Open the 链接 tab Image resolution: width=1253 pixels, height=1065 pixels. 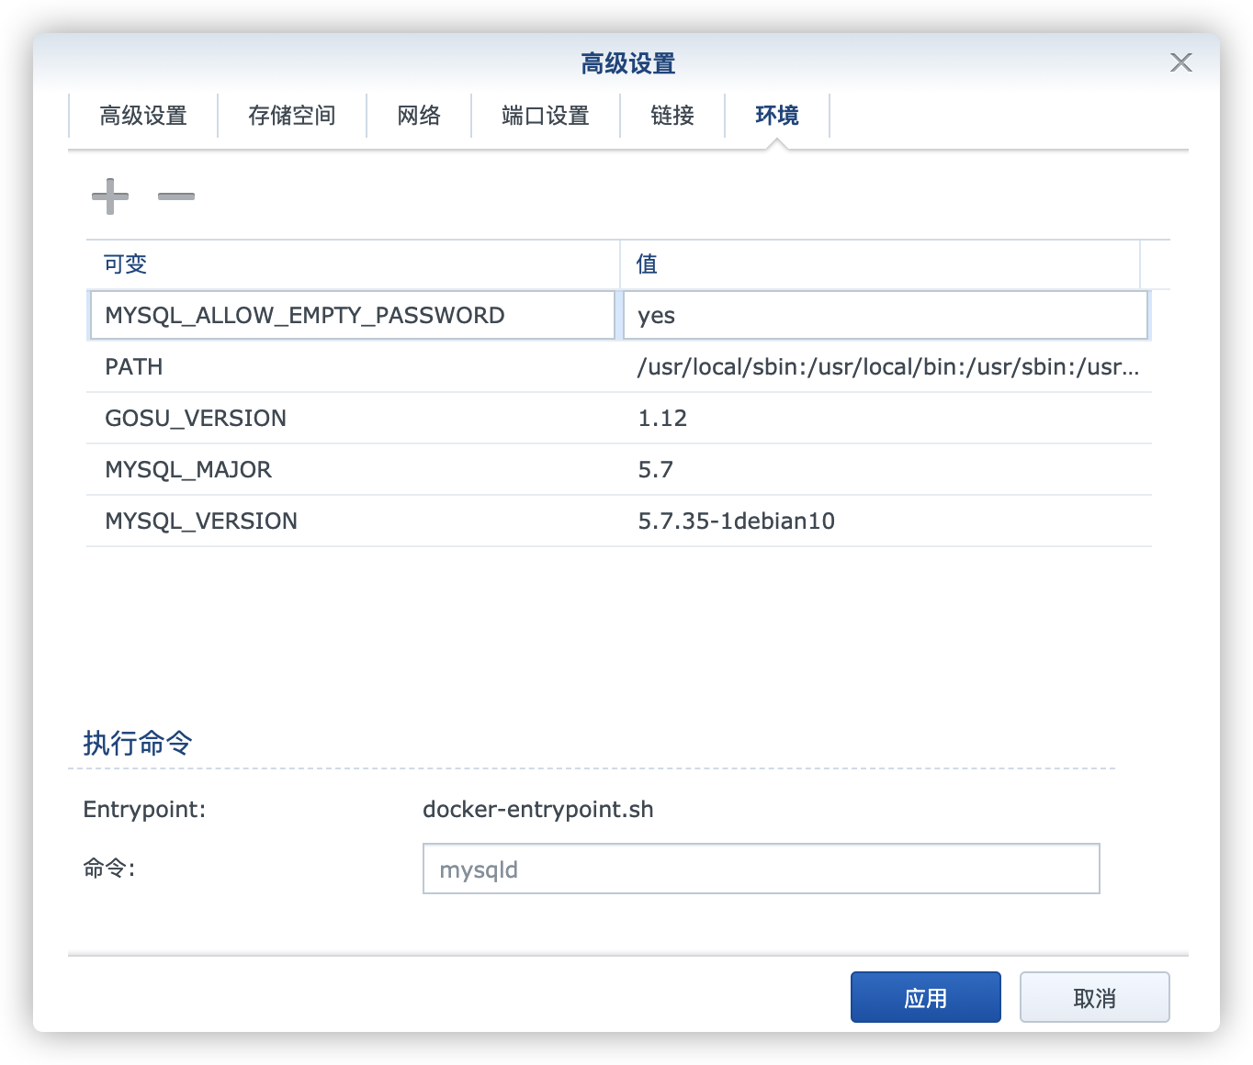click(x=672, y=116)
